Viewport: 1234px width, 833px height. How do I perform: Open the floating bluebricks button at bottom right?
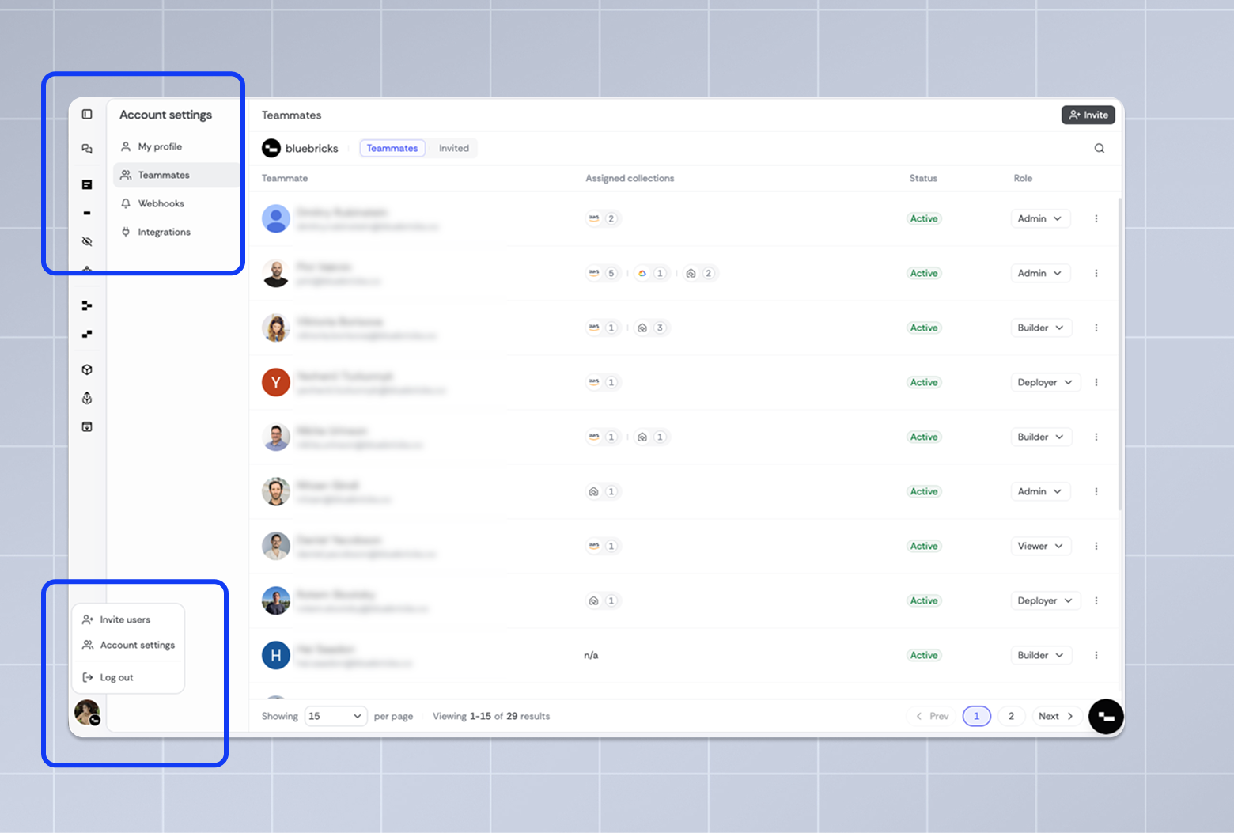1106,717
